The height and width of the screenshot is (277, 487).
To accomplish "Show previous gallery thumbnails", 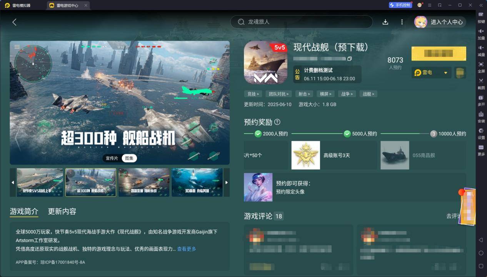I will 13,183.
